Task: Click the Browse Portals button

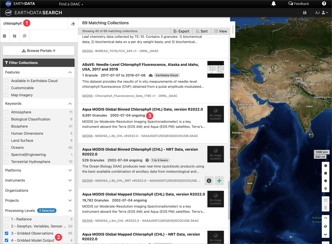Action: [39, 51]
